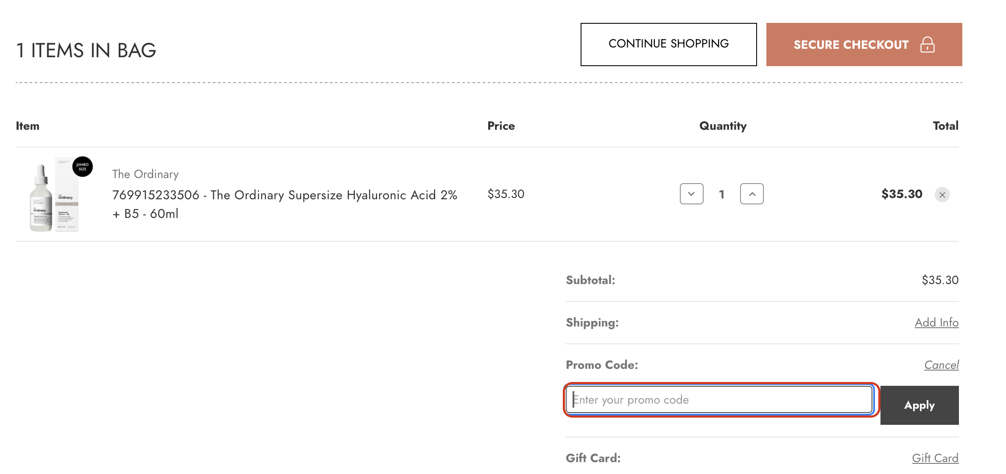
Task: Decrease quantity using the down chevron
Action: (691, 194)
